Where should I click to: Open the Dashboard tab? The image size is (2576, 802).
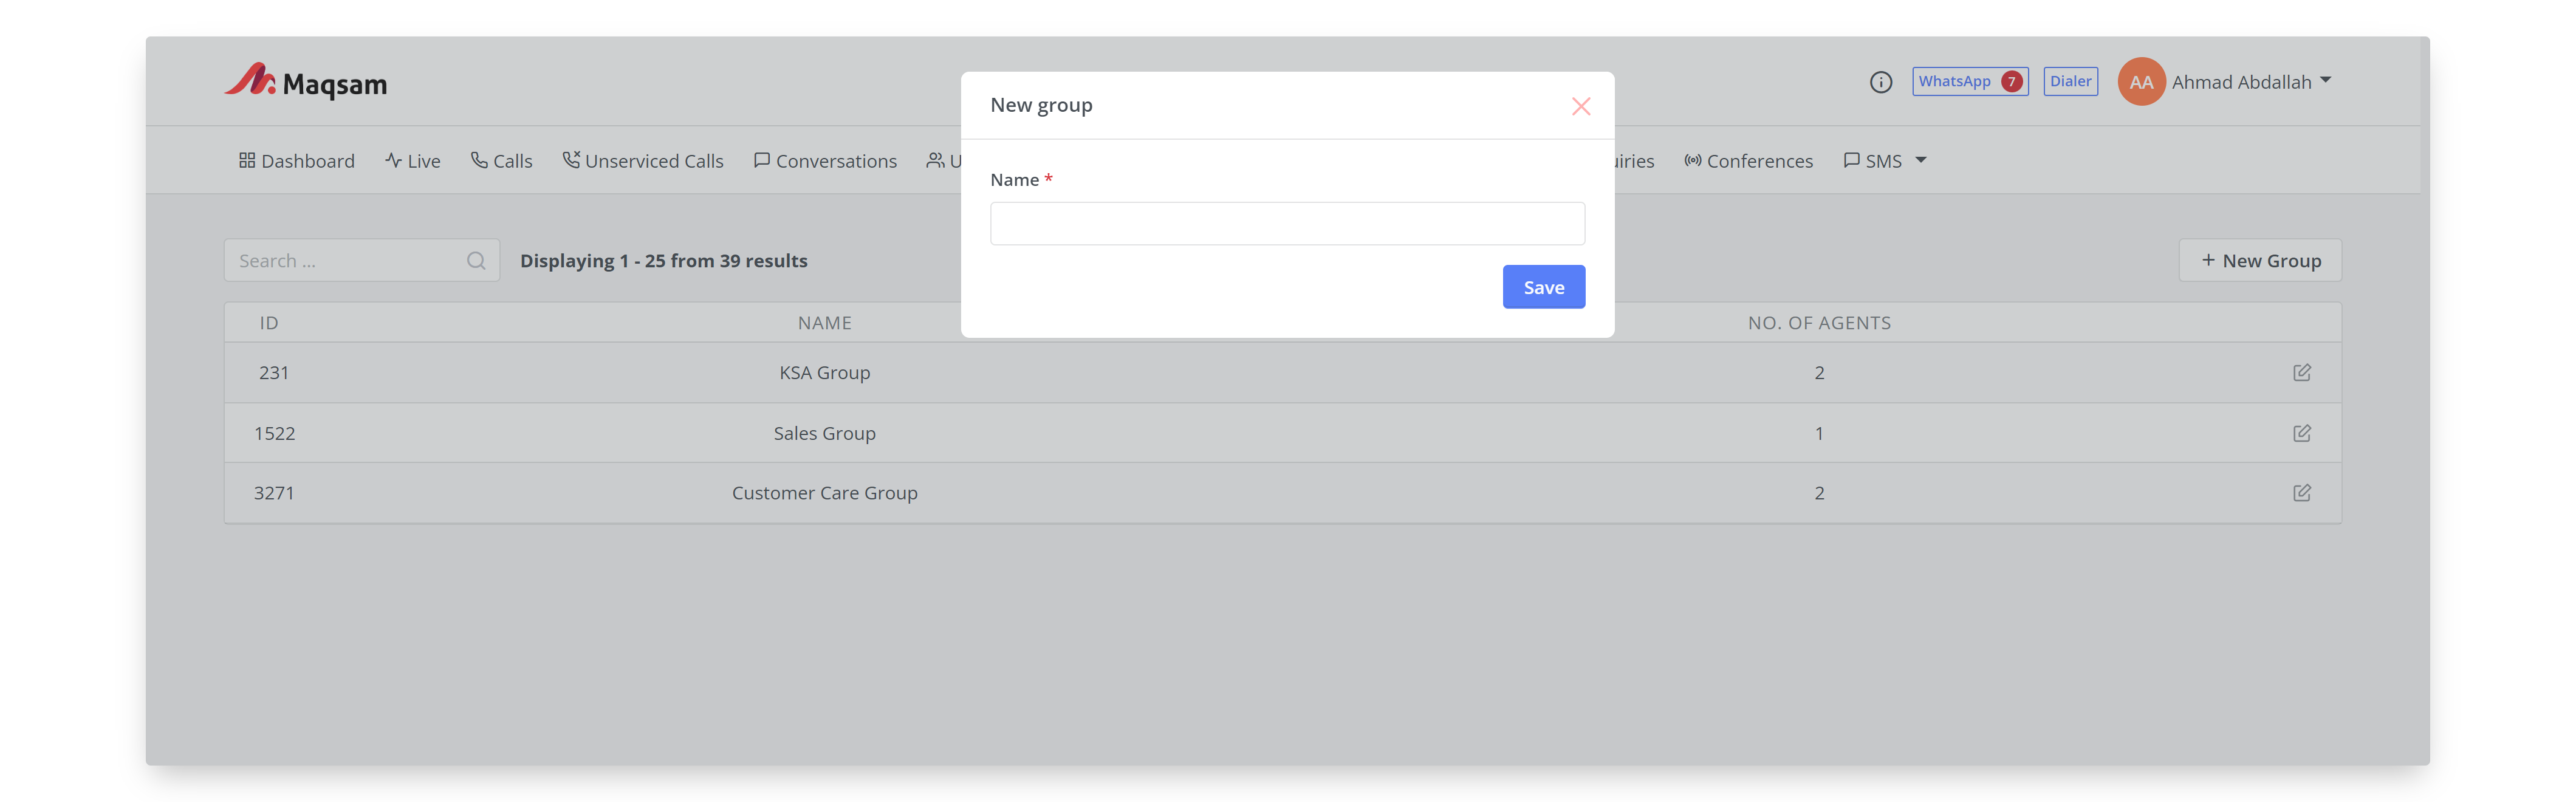point(297,161)
